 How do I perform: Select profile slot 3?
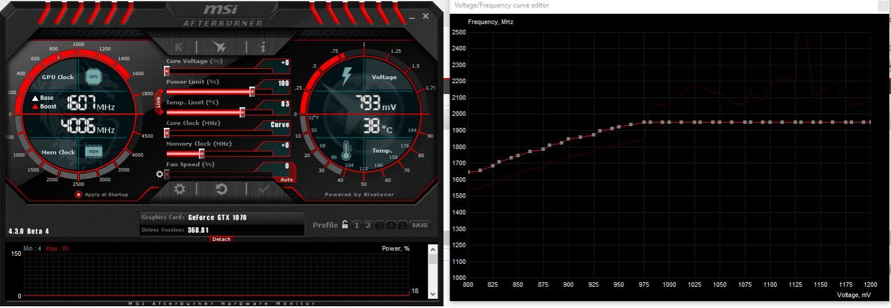tap(380, 225)
